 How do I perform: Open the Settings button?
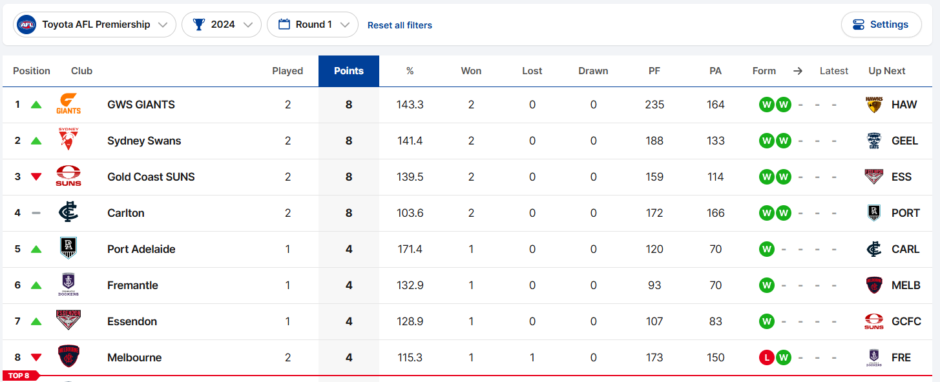pyautogui.click(x=881, y=25)
